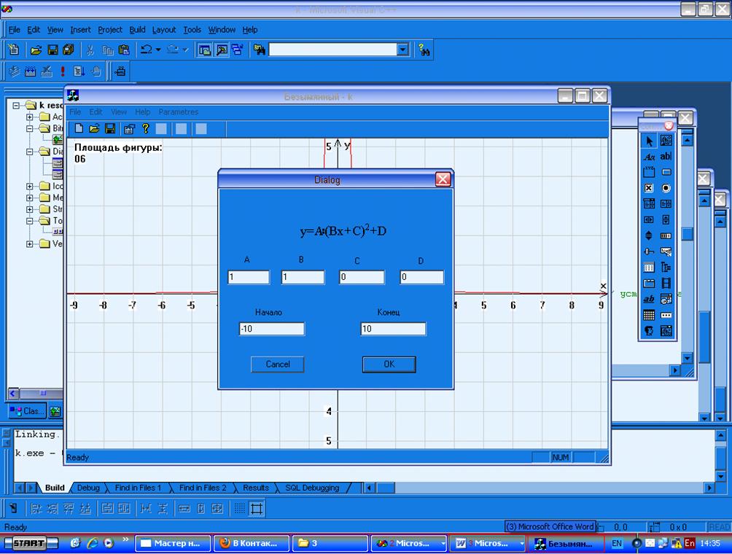Expand the Icon folder in resource tree
The width and height of the screenshot is (732, 554).
click(31, 186)
